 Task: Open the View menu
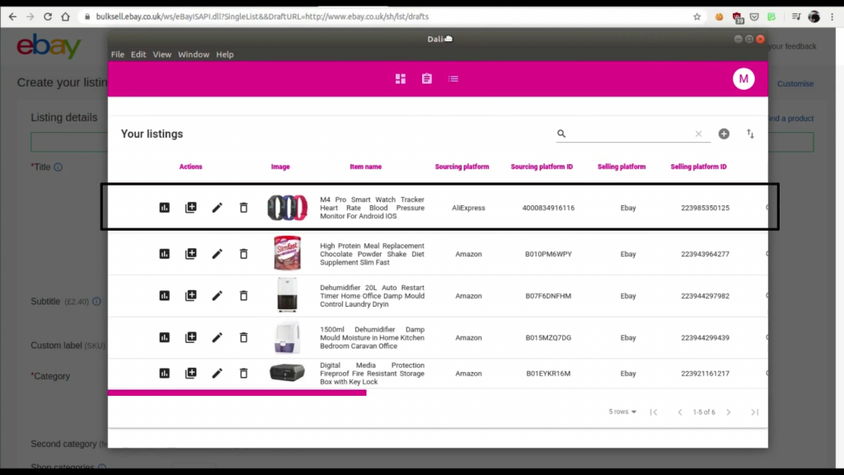162,54
